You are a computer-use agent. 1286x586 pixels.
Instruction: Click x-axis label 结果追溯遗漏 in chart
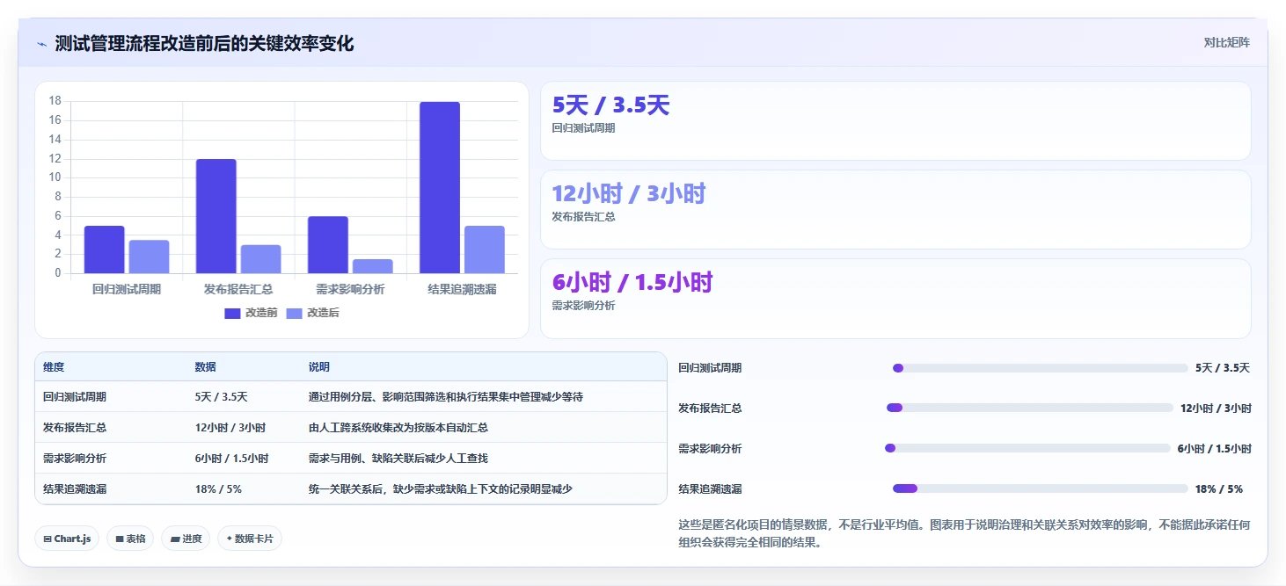(x=462, y=289)
